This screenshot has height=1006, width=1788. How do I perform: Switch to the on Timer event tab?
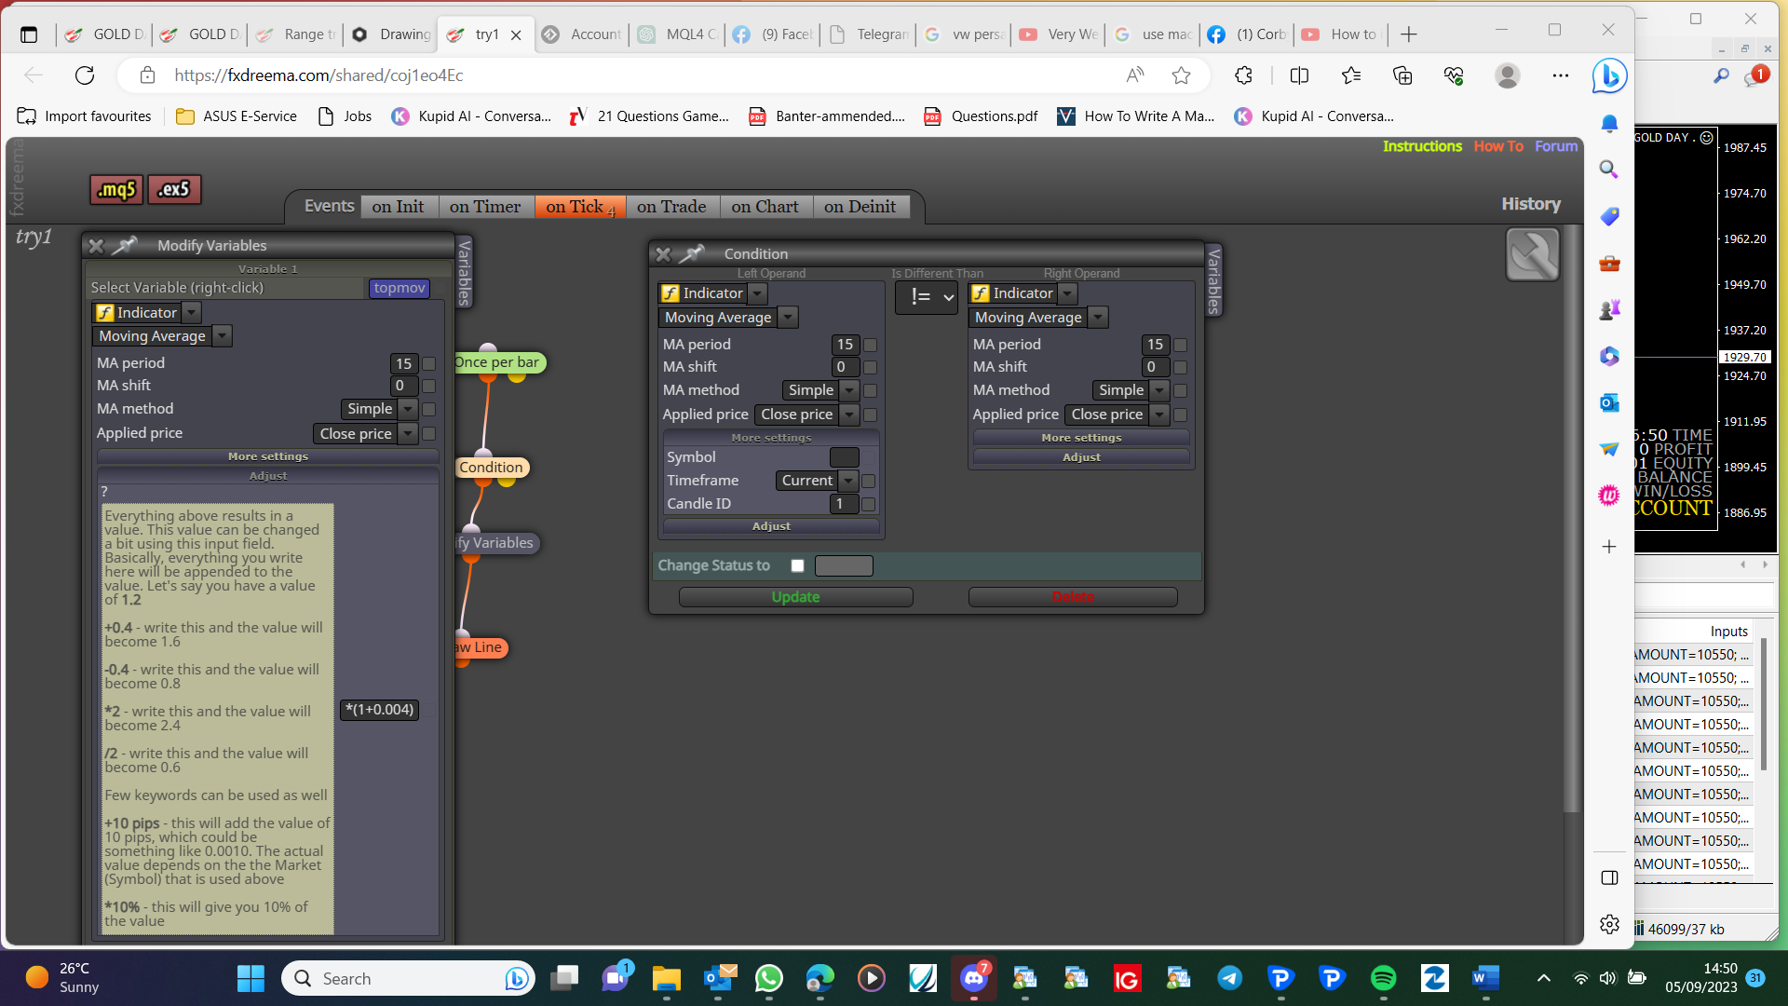point(485,207)
